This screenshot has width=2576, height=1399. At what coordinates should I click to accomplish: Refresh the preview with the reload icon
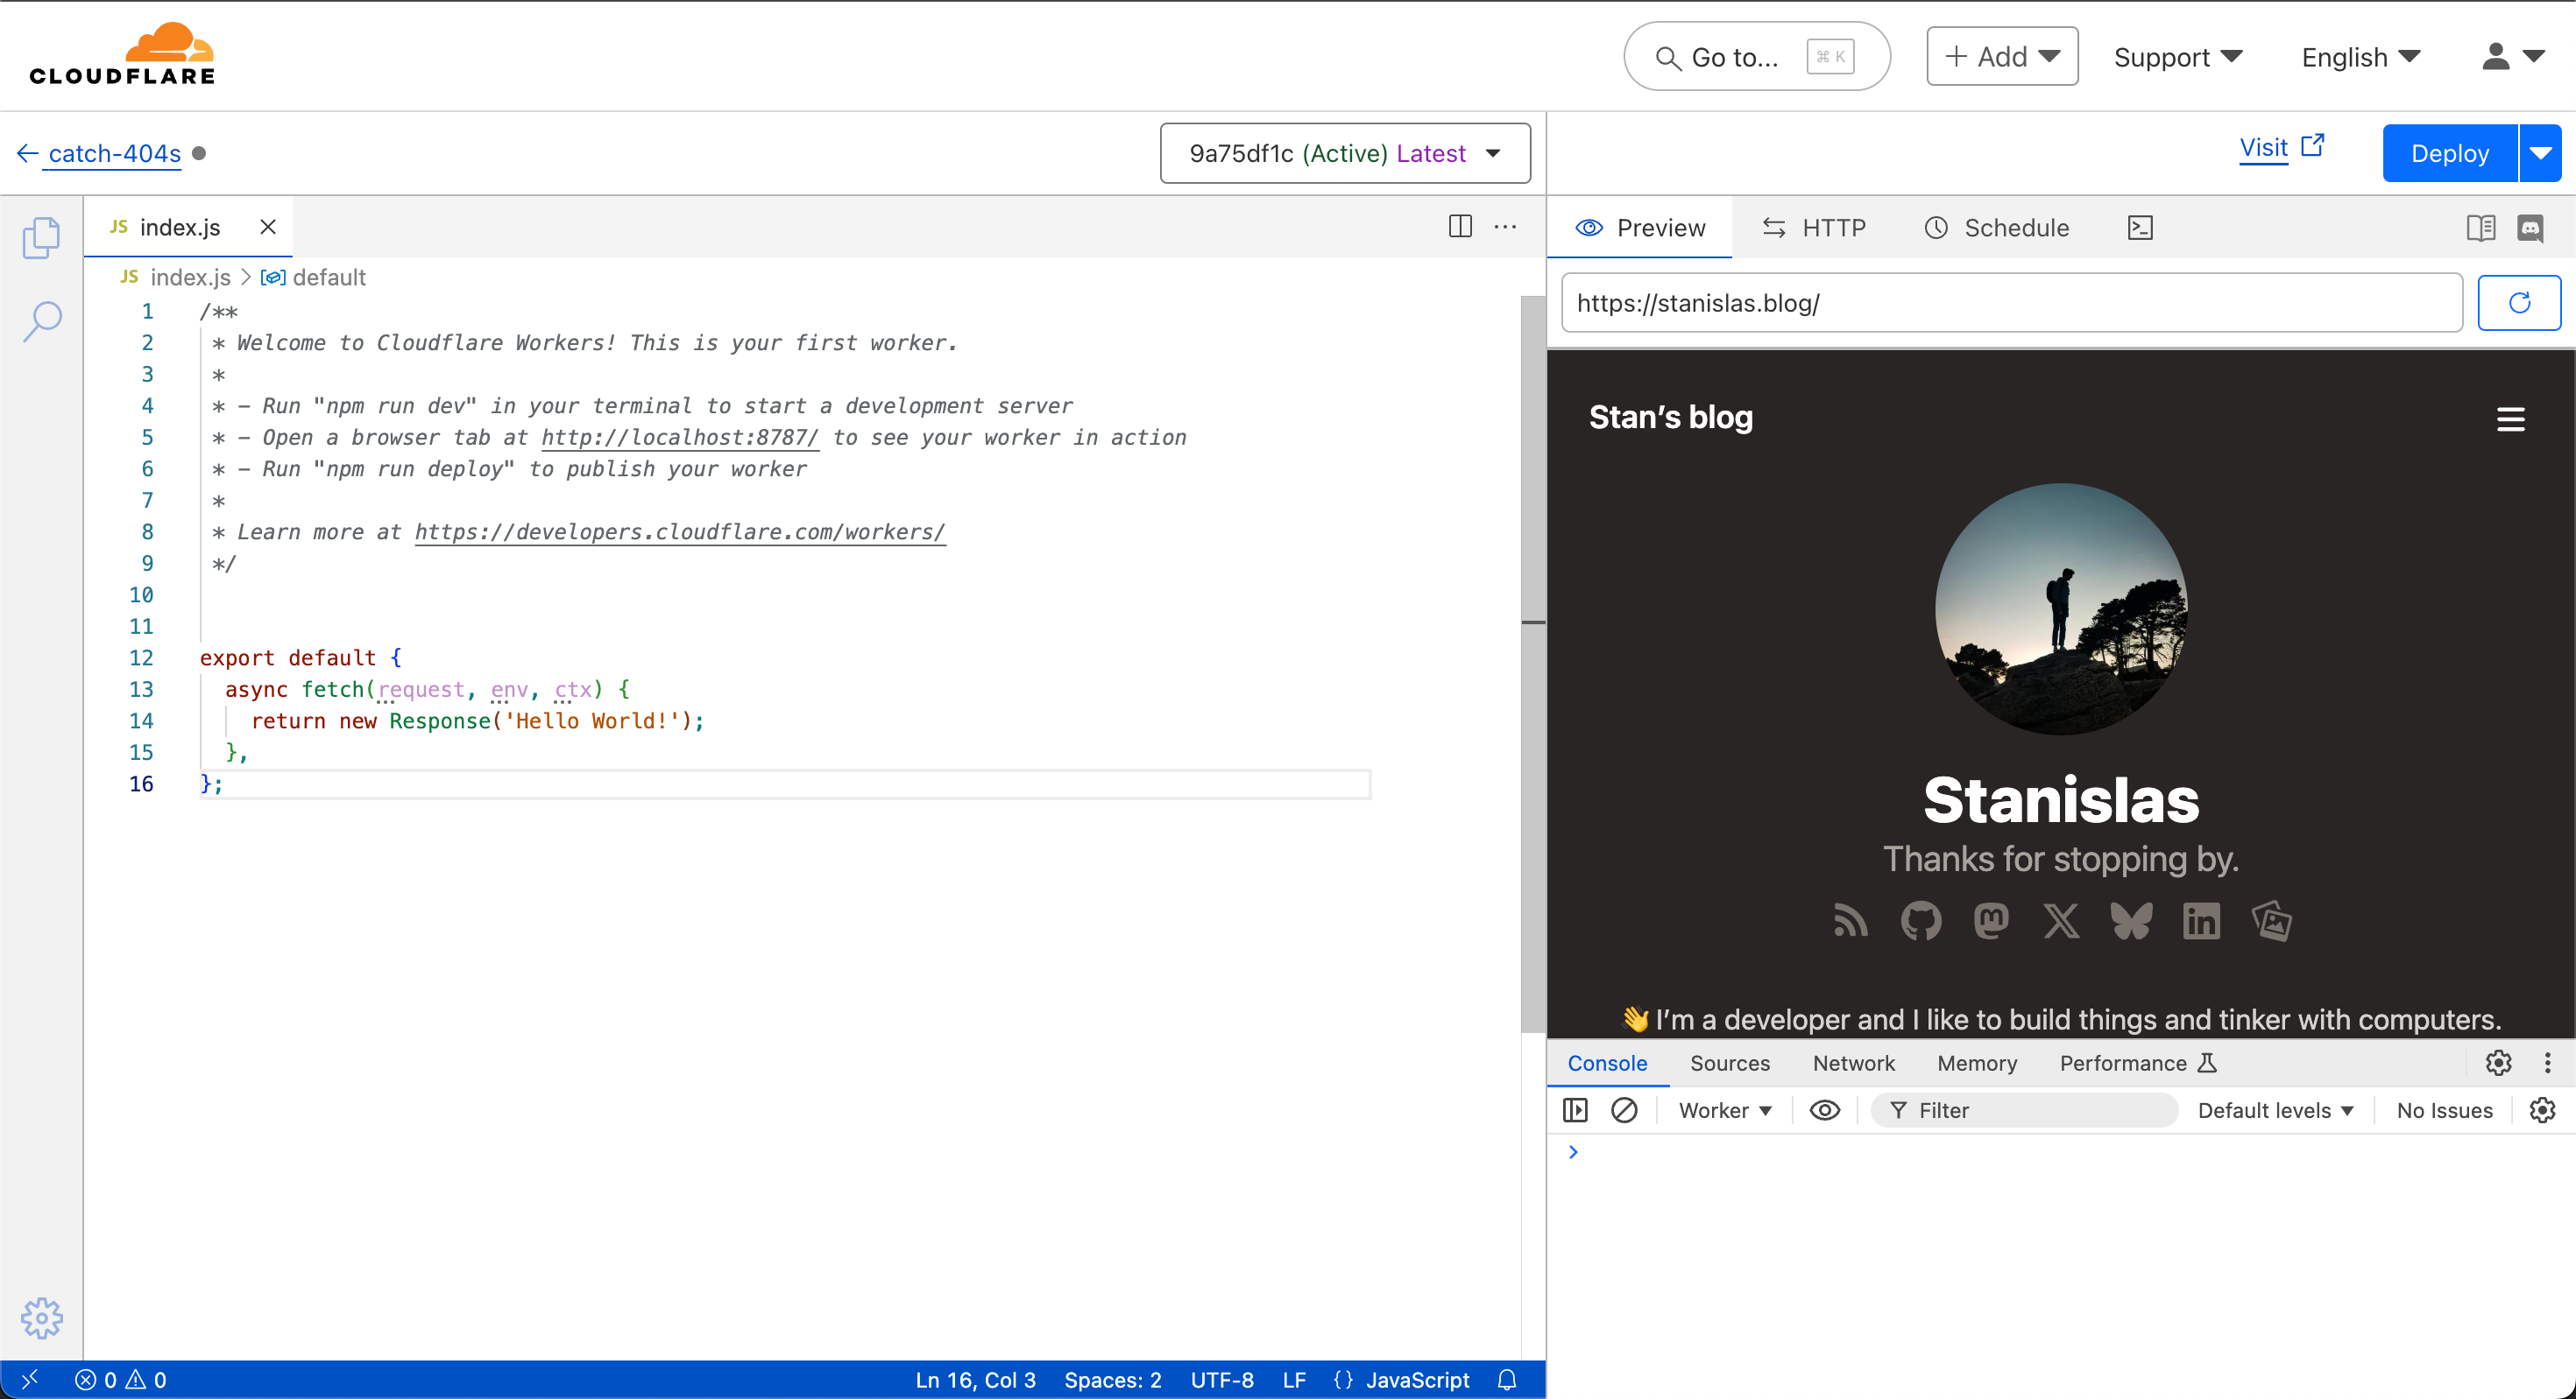tap(2519, 303)
